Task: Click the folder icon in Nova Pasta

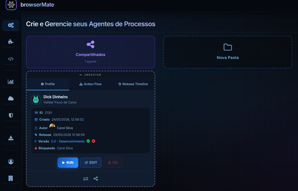Action: click(228, 47)
